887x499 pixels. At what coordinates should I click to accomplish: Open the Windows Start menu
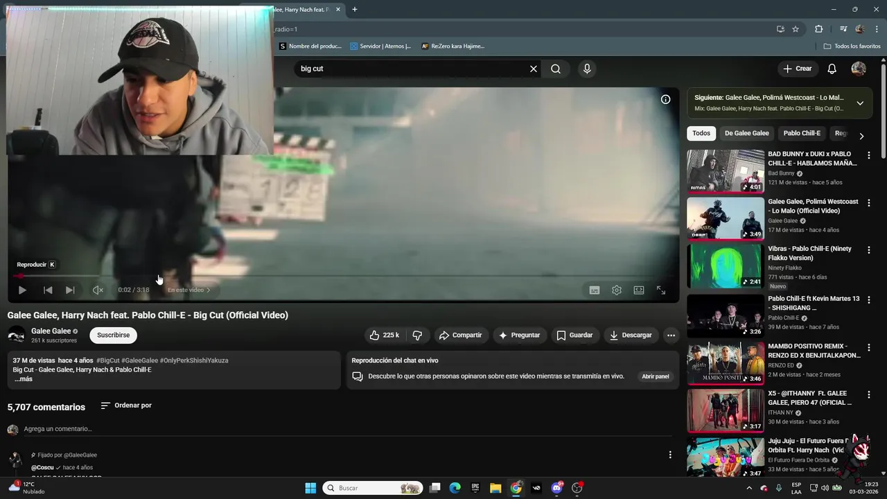coord(310,488)
